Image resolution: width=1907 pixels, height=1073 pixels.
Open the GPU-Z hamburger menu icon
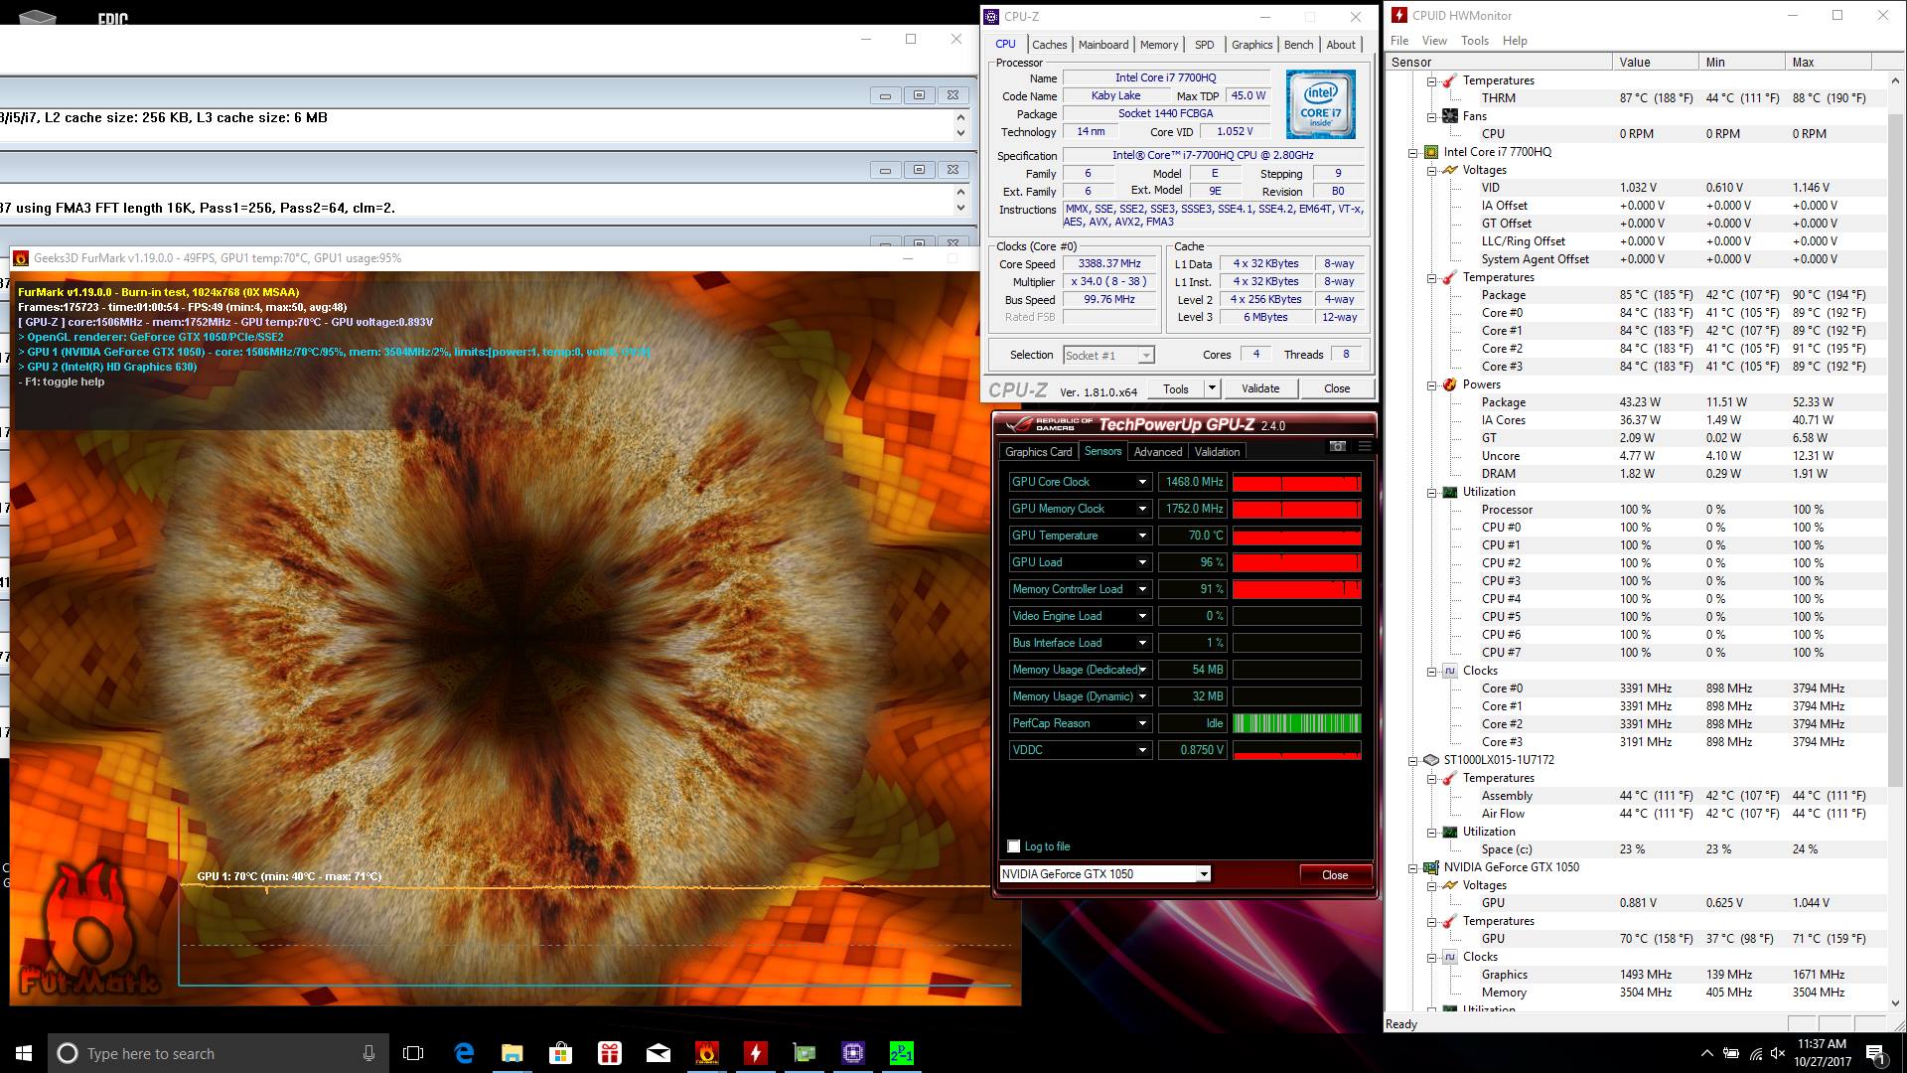(x=1365, y=447)
